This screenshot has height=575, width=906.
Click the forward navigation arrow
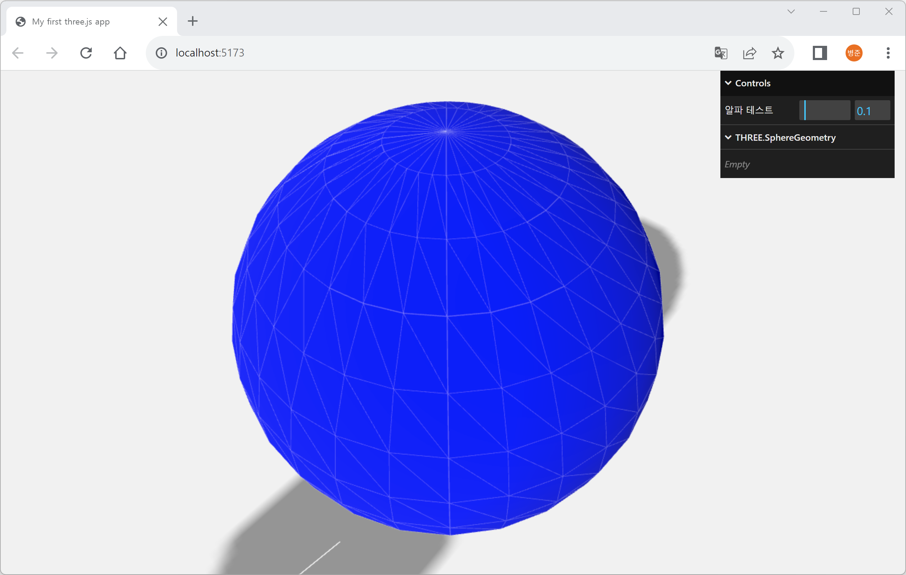click(52, 53)
